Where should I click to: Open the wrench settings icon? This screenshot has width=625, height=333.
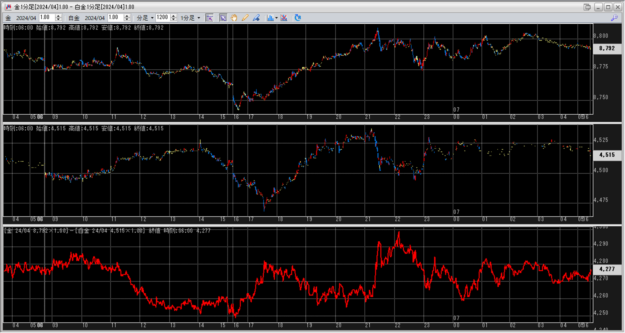pyautogui.click(x=614, y=18)
